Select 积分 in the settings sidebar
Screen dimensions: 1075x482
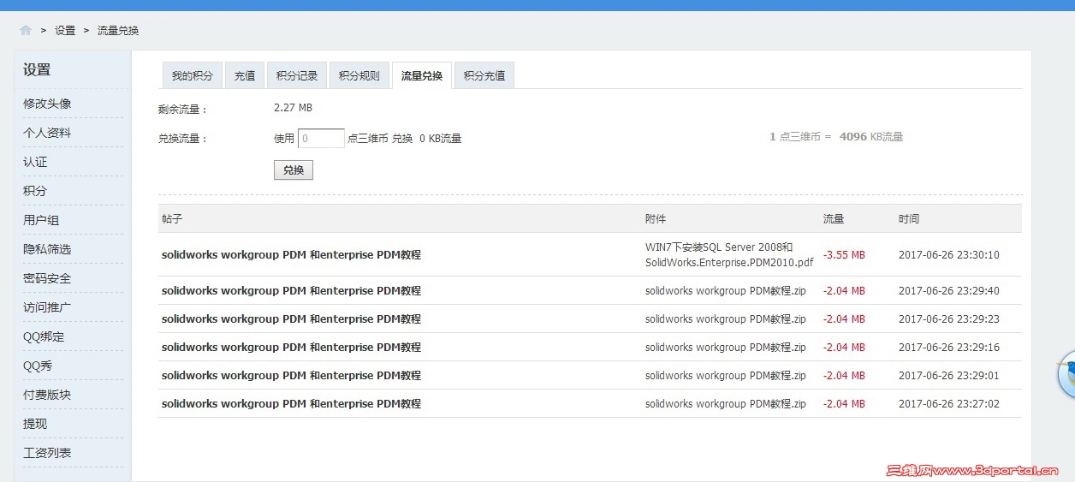35,191
